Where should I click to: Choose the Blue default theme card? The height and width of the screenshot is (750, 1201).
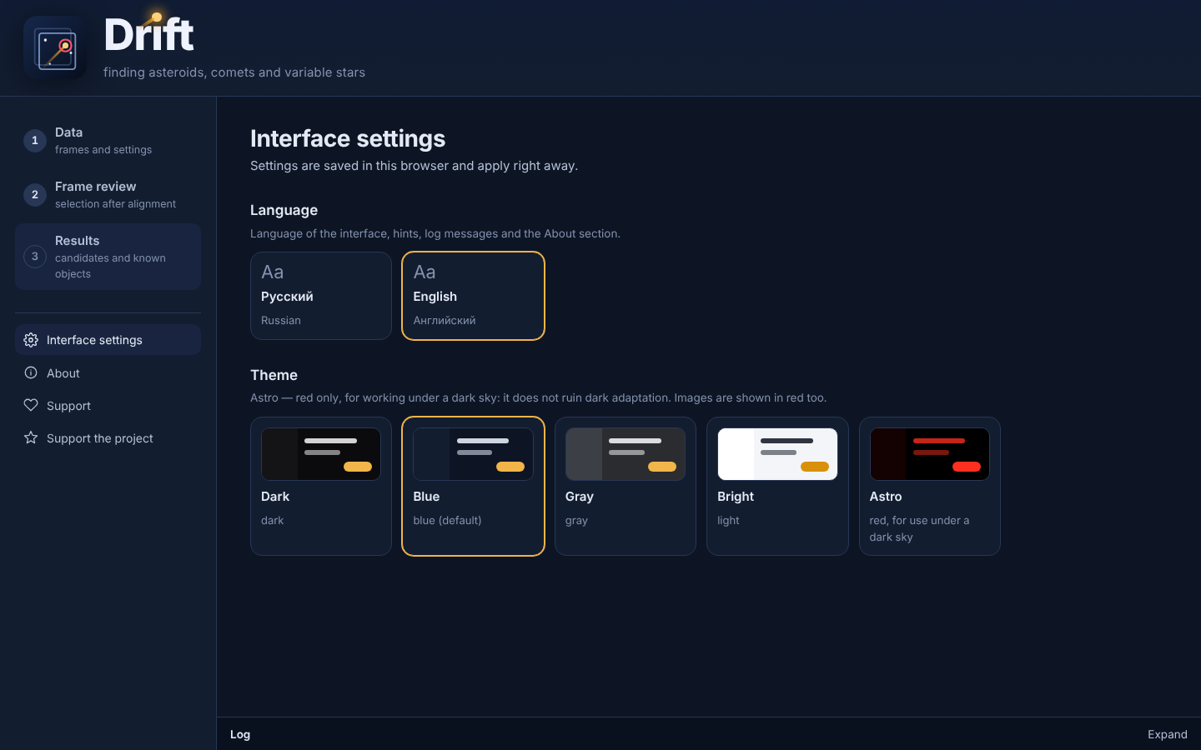click(x=473, y=486)
